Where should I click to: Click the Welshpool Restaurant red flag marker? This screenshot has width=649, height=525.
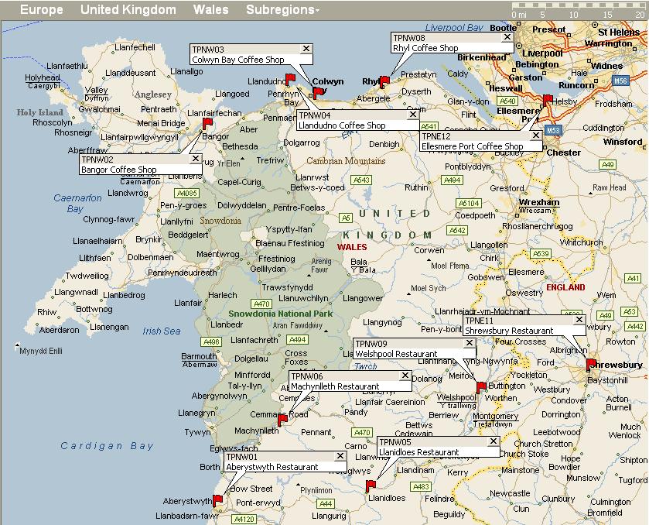pos(481,387)
